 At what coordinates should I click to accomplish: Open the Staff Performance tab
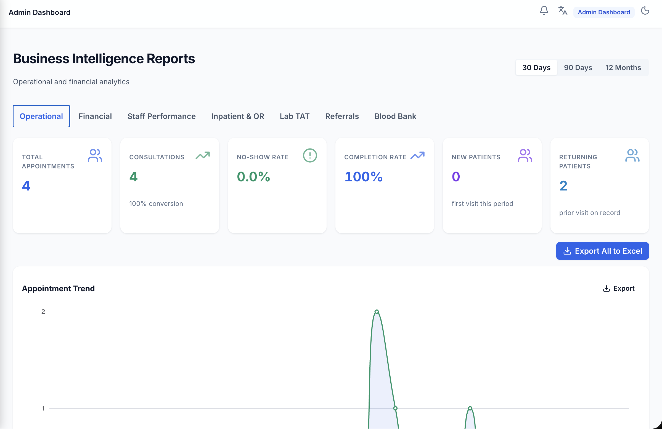[x=161, y=116]
